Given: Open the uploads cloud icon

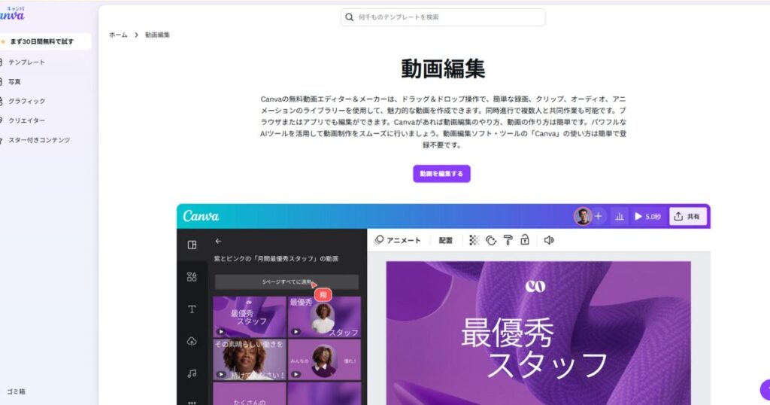Looking at the screenshot, I should coord(192,341).
